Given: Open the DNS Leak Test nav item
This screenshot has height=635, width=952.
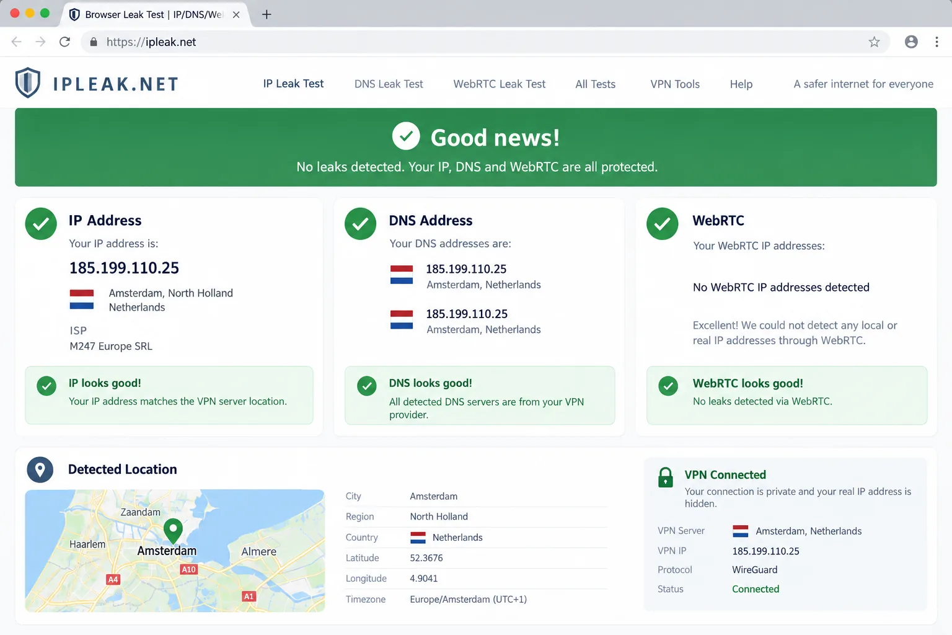Looking at the screenshot, I should (x=389, y=84).
